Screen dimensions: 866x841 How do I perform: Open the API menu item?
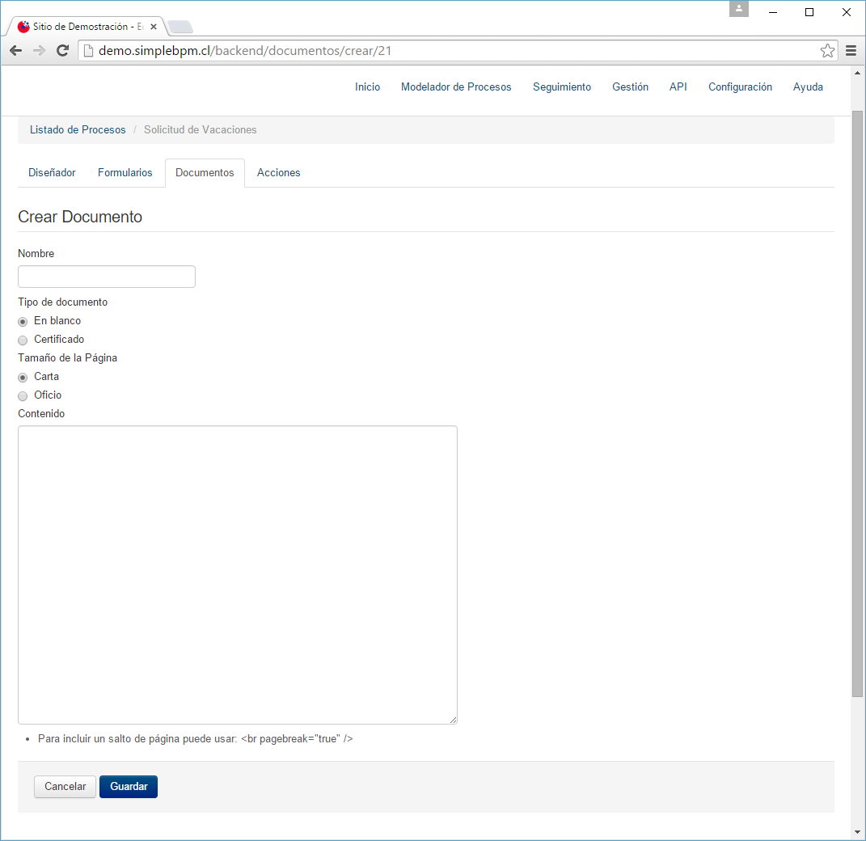click(678, 87)
